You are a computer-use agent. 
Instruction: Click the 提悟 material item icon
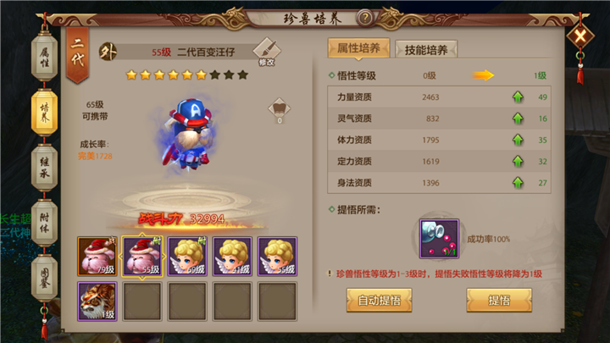click(x=439, y=239)
